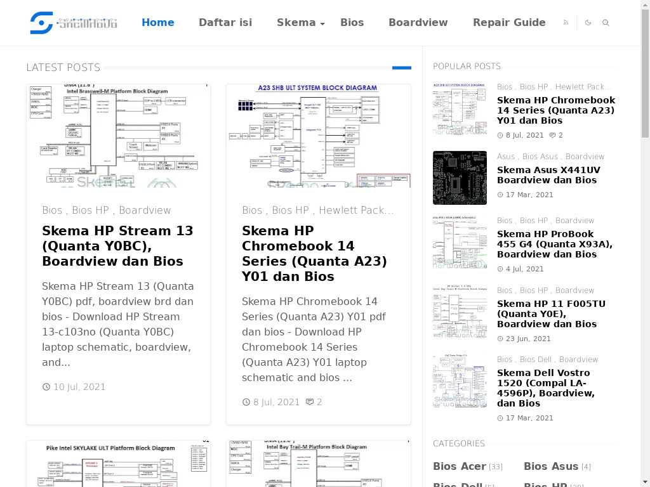
Task: Click popular Chromebook 14 sidebar thumbnail
Action: pos(460,109)
